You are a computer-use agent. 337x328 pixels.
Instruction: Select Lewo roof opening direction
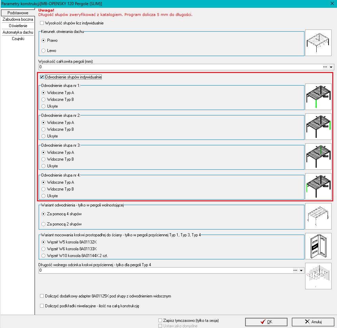[x=43, y=51]
